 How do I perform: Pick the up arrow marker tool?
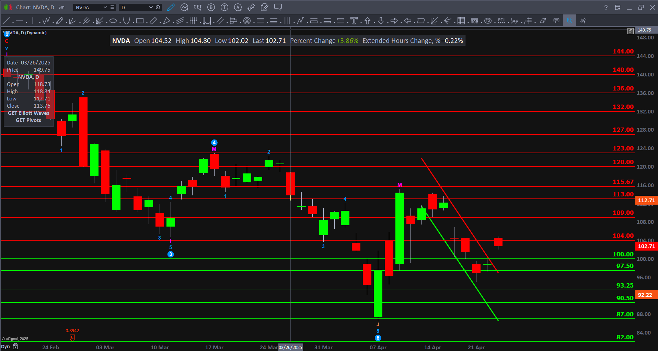(x=367, y=21)
